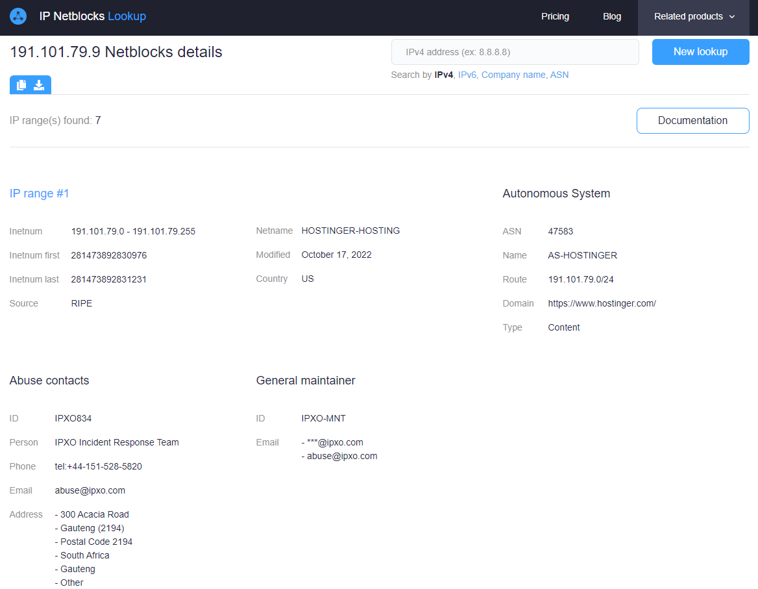Viewport: 758px width, 589px height.
Task: Select the Netname HOSTINGER-HOSTING
Action: point(350,231)
